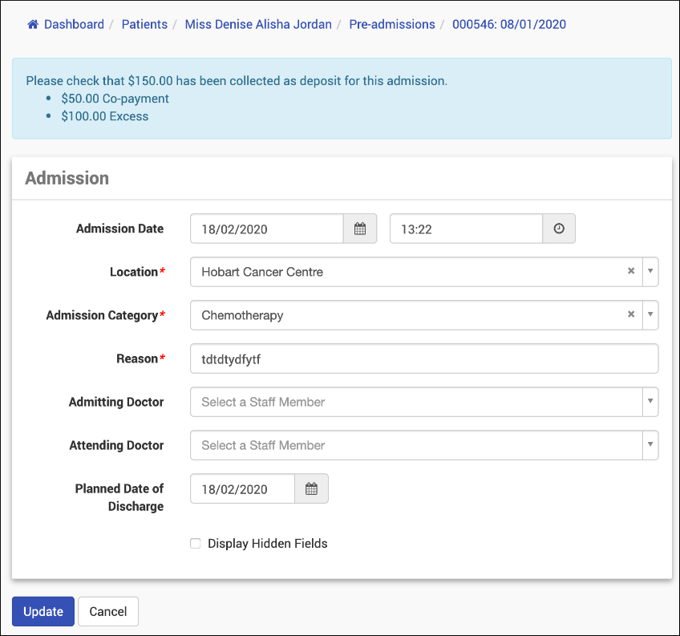Click the deposit notice $150.00 message
The image size is (680, 636).
[x=237, y=81]
